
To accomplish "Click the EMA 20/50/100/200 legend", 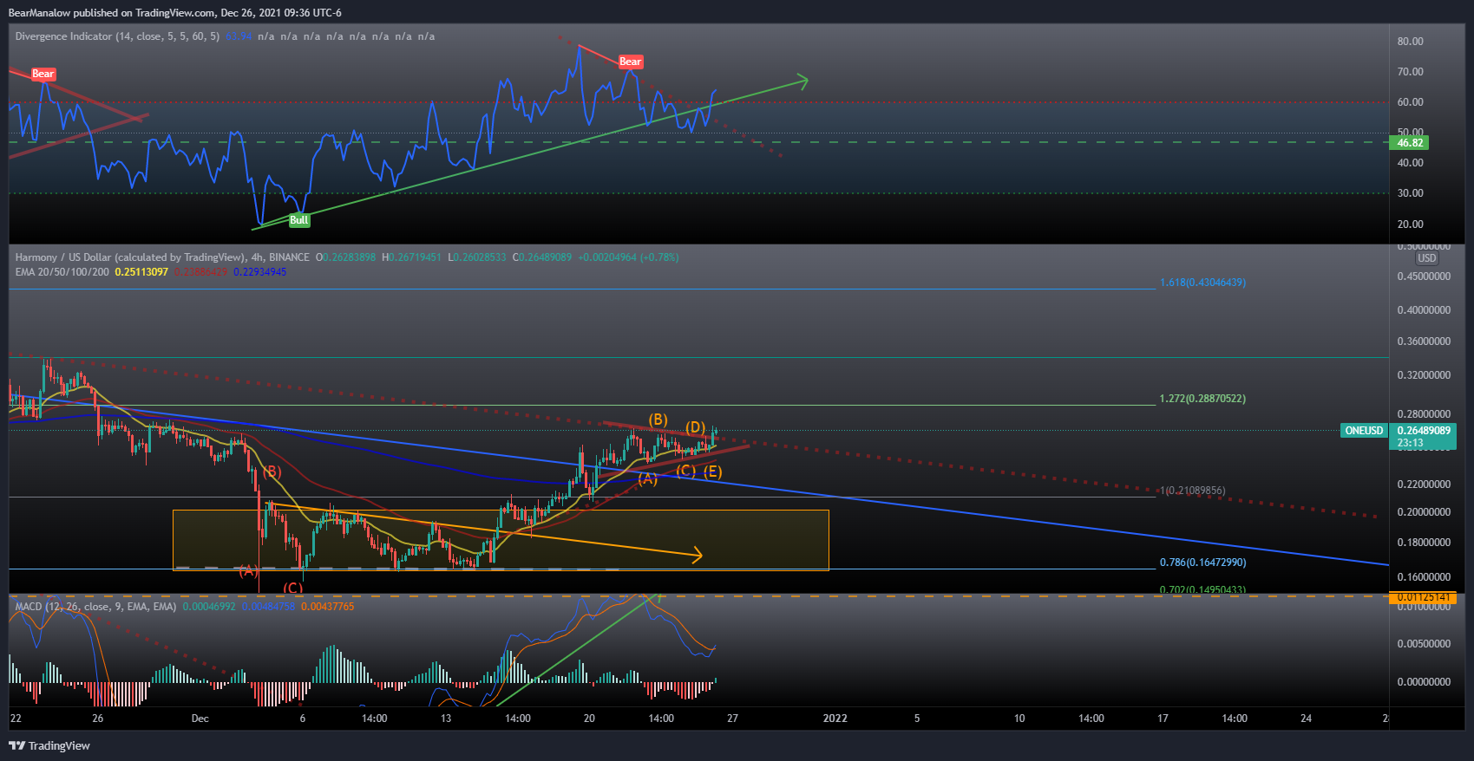I will coord(62,272).
